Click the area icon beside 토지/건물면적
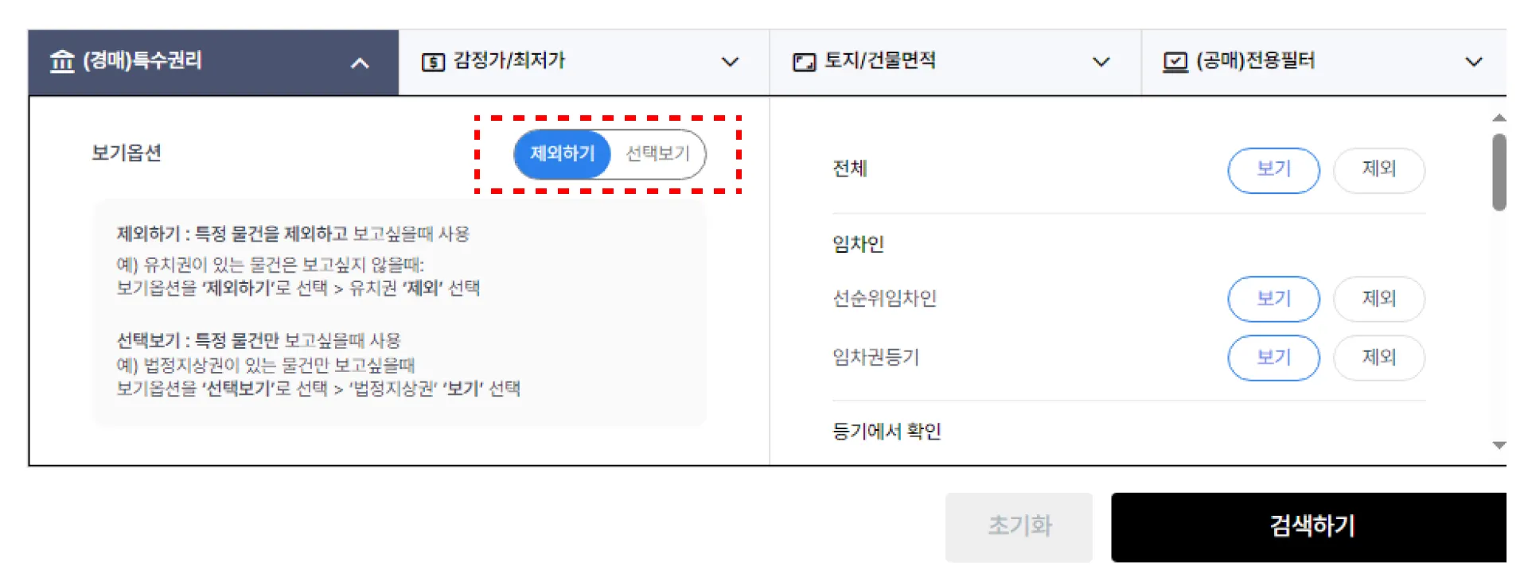 pos(805,62)
